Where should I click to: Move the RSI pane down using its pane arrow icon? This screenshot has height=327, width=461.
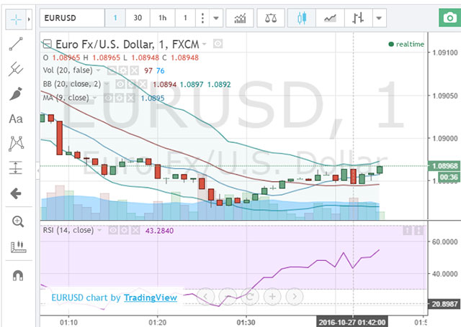point(419,231)
